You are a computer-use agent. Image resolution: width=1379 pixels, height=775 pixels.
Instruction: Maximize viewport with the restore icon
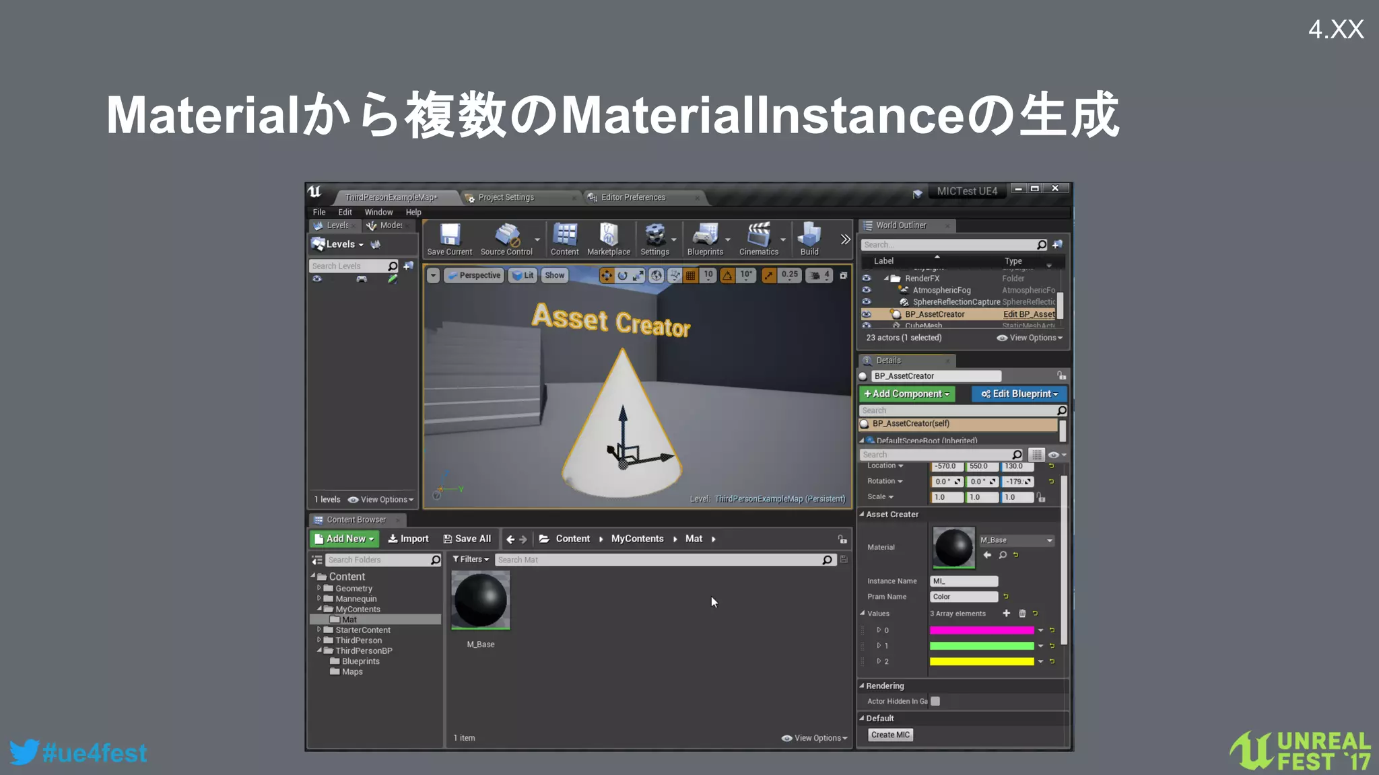click(843, 275)
